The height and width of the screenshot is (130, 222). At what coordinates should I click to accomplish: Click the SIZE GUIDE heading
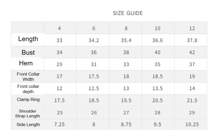click(x=128, y=13)
